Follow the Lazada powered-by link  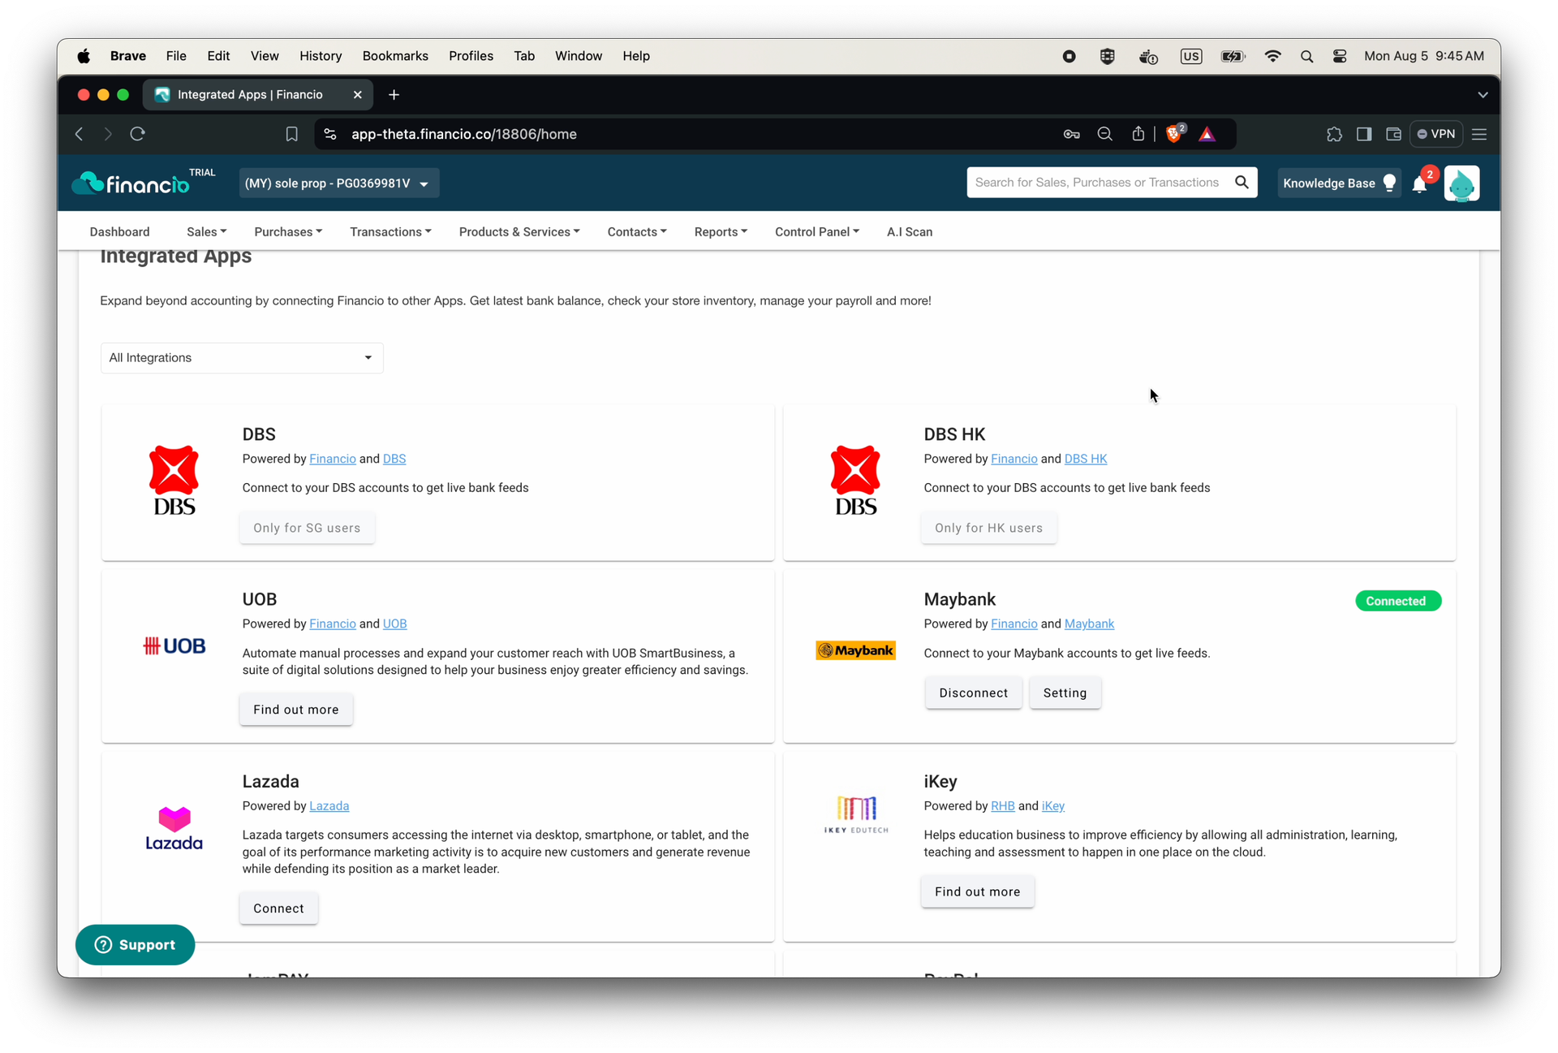(329, 805)
